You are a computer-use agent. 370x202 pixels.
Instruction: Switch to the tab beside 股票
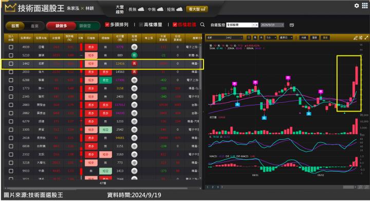click(34, 26)
